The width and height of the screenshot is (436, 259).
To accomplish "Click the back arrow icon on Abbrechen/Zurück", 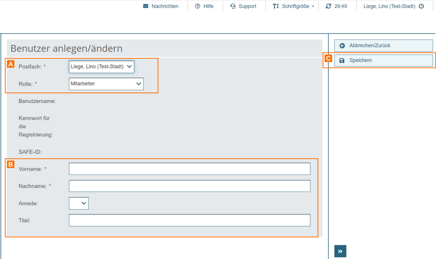I will click(x=342, y=46).
